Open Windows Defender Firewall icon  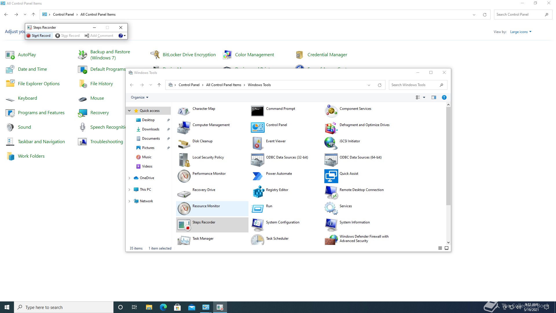pos(331,240)
